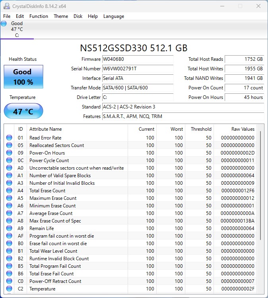
Task: Open the Function menu
Action: coord(39,16)
